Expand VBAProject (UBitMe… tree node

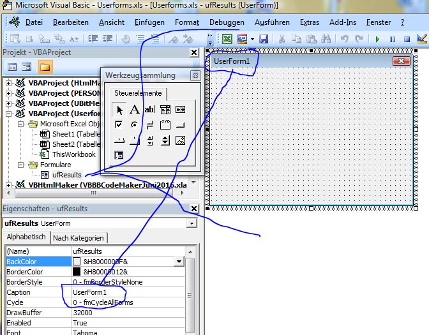(8, 103)
